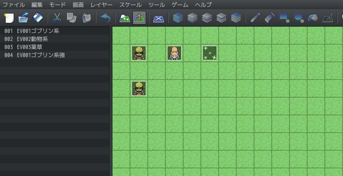
Task: Select map 001 EV001ゴブリン系
Action: [55, 31]
